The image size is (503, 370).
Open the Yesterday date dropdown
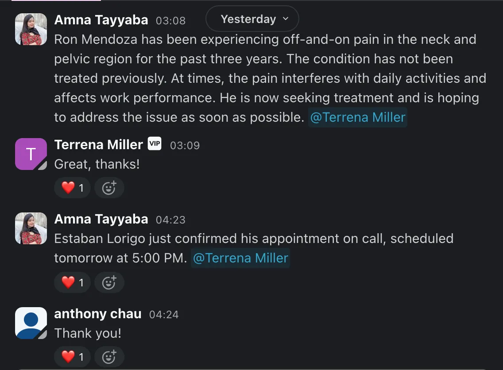tap(252, 19)
